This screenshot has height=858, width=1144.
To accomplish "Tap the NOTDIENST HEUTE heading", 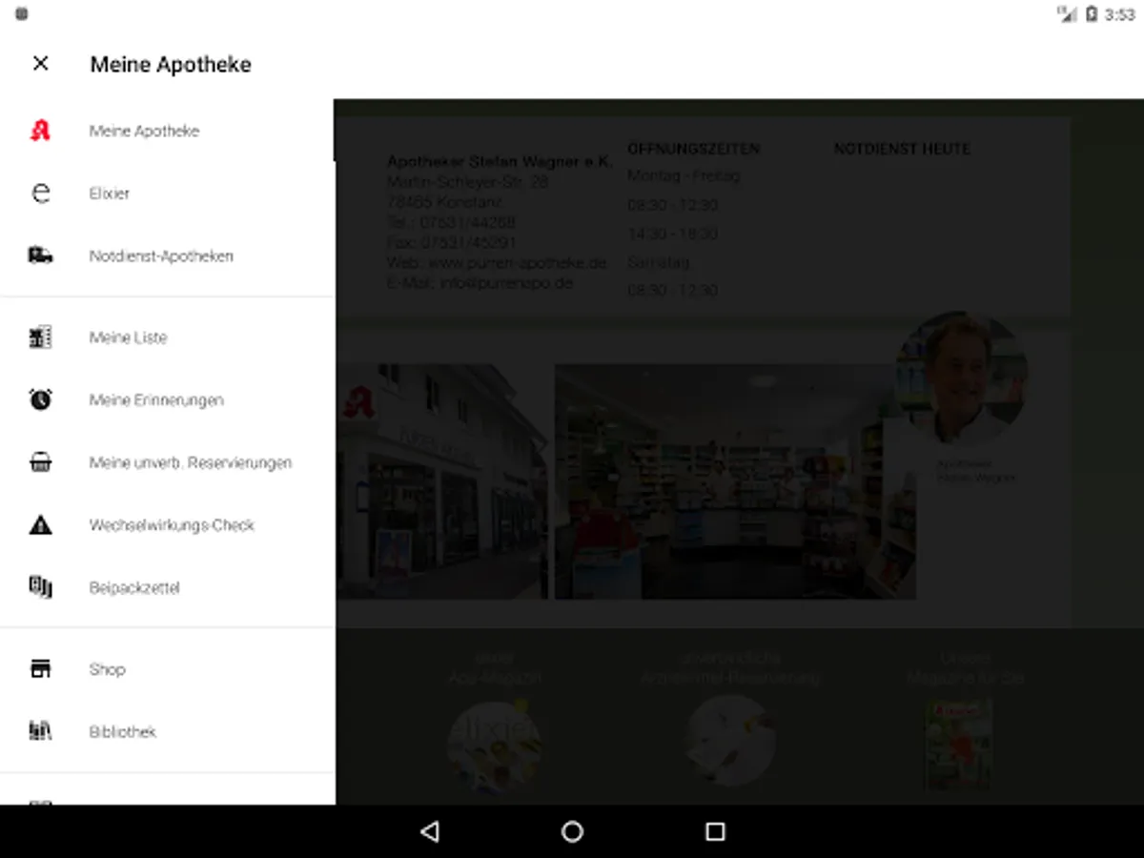I will click(902, 149).
